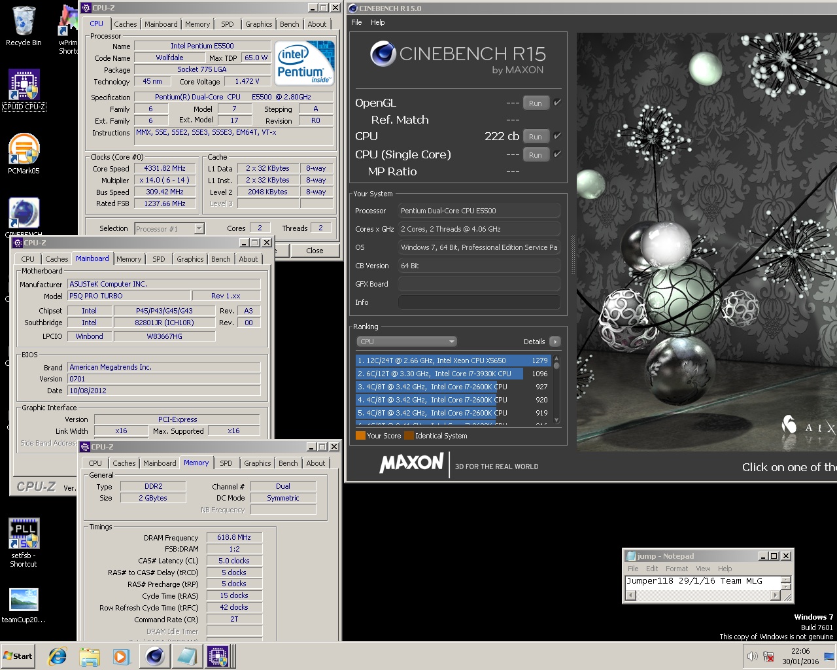
Task: Click the volume speaker tray icon
Action: [752, 656]
